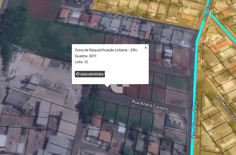This screenshot has height=155, width=236.
Task: Select the vertical Rua Afonso Pena label
Action: pyautogui.click(x=195, y=119)
